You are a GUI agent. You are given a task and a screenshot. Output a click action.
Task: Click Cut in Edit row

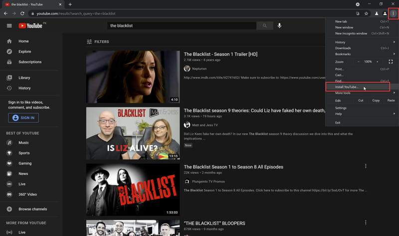pos(361,100)
